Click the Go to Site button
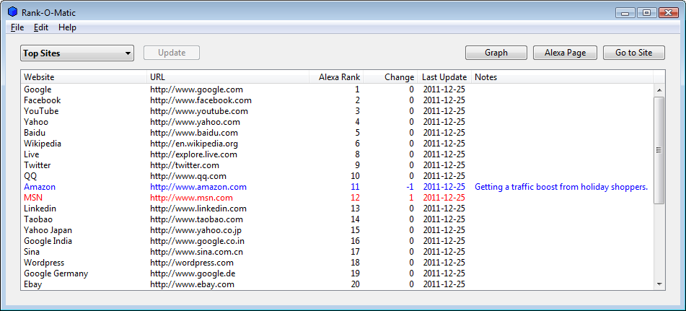The width and height of the screenshot is (686, 311). (634, 53)
